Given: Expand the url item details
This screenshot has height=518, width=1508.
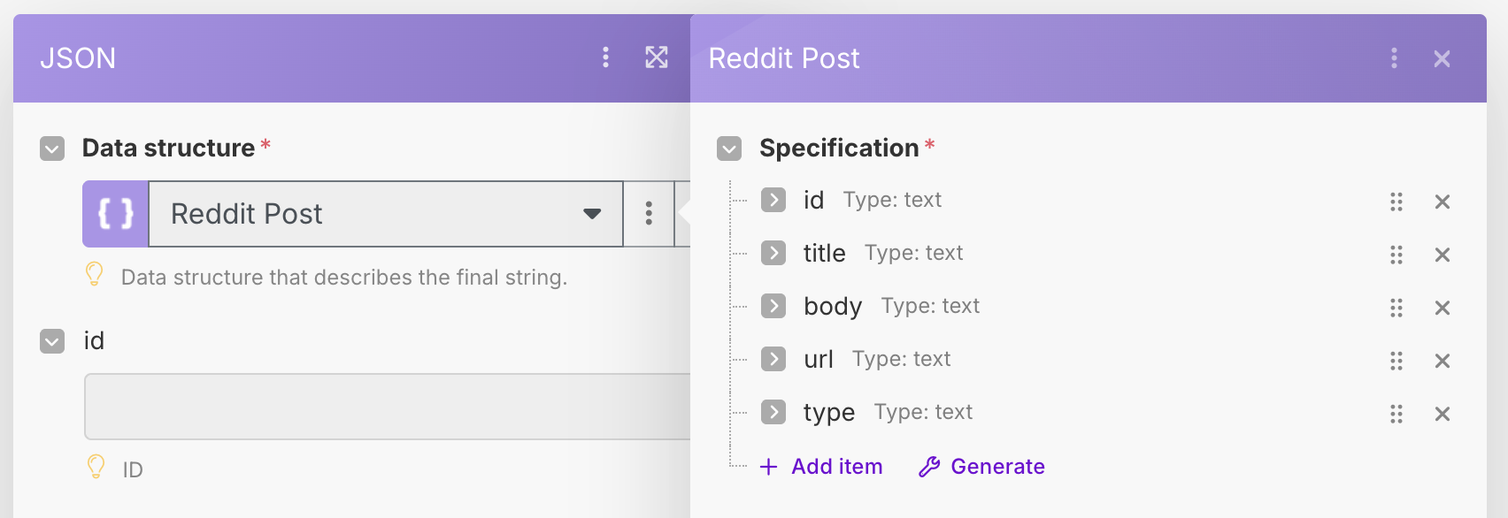Looking at the screenshot, I should coord(773,360).
